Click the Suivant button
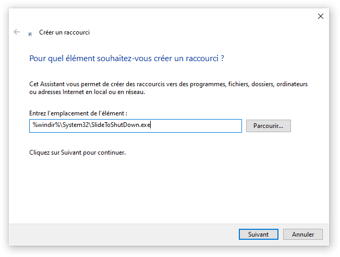Image resolution: width=340 pixels, height=257 pixels. tap(259, 234)
